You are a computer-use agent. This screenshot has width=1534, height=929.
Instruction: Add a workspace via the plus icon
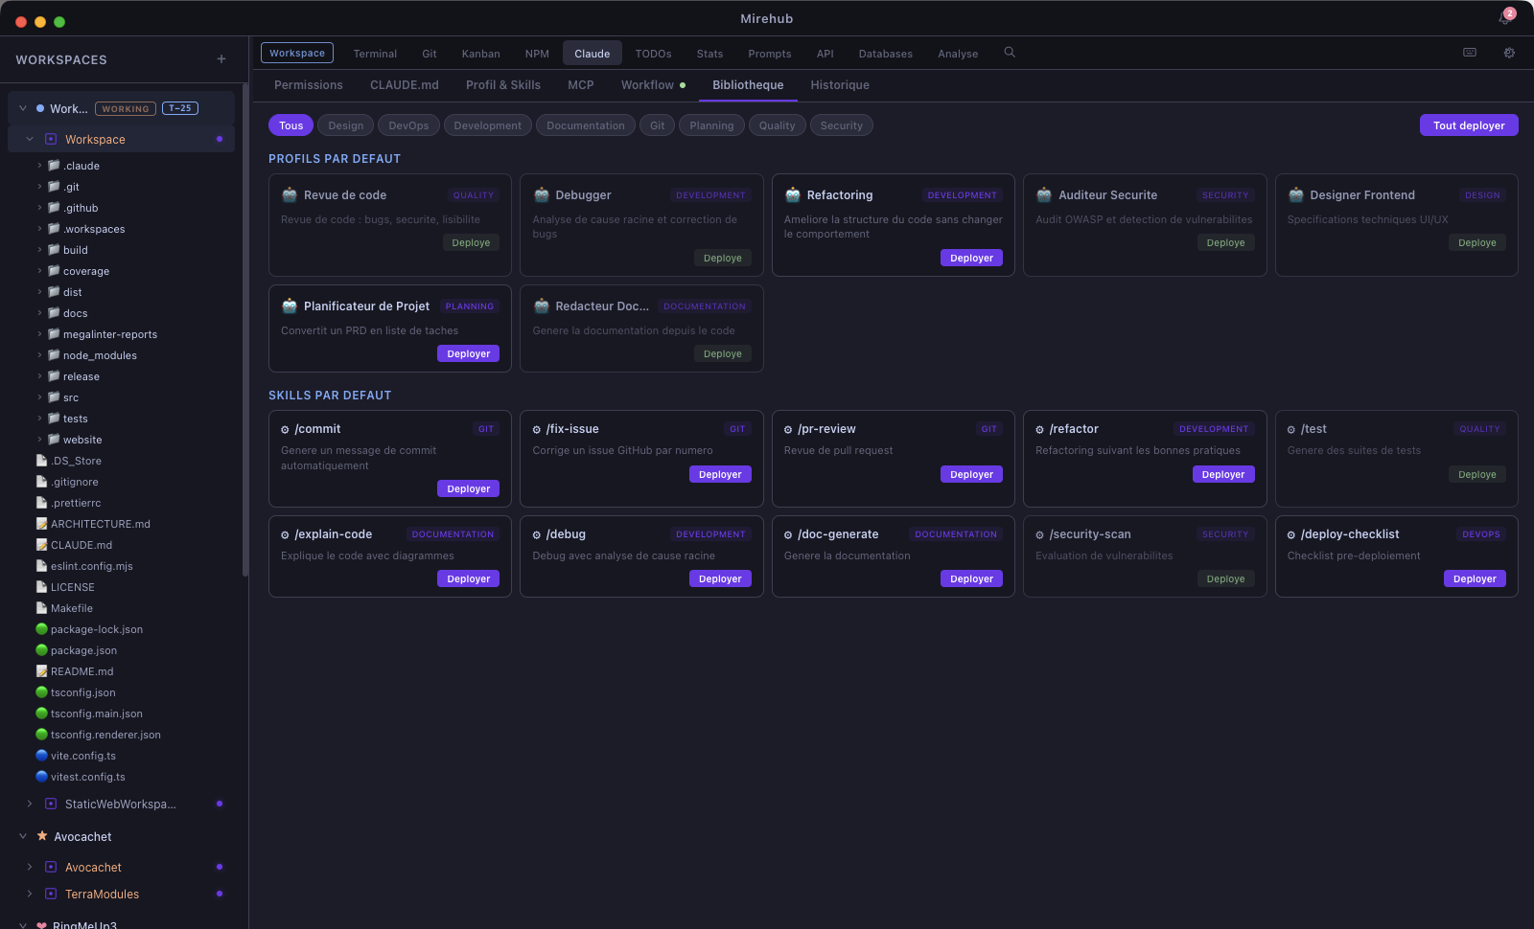221,58
